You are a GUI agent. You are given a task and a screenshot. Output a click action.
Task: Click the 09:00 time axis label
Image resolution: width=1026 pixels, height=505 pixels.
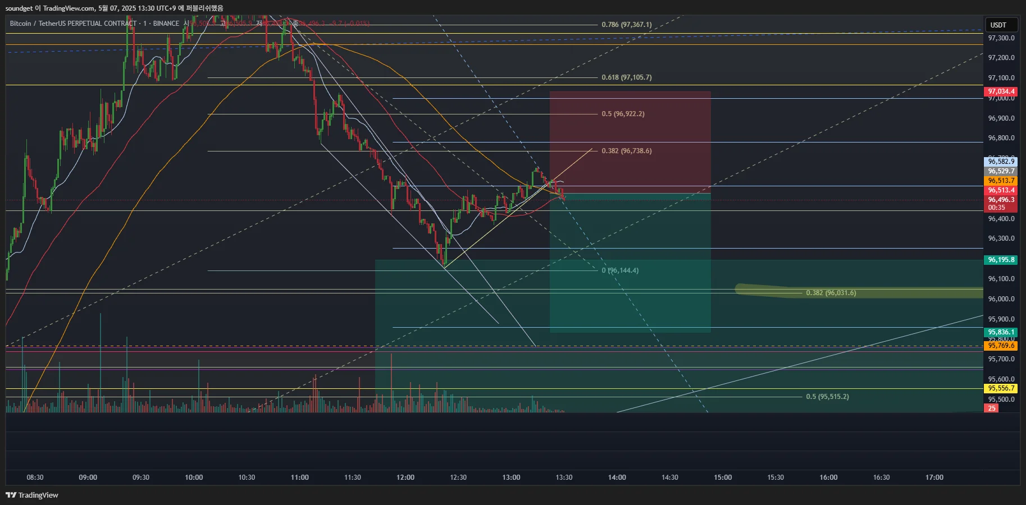point(88,478)
